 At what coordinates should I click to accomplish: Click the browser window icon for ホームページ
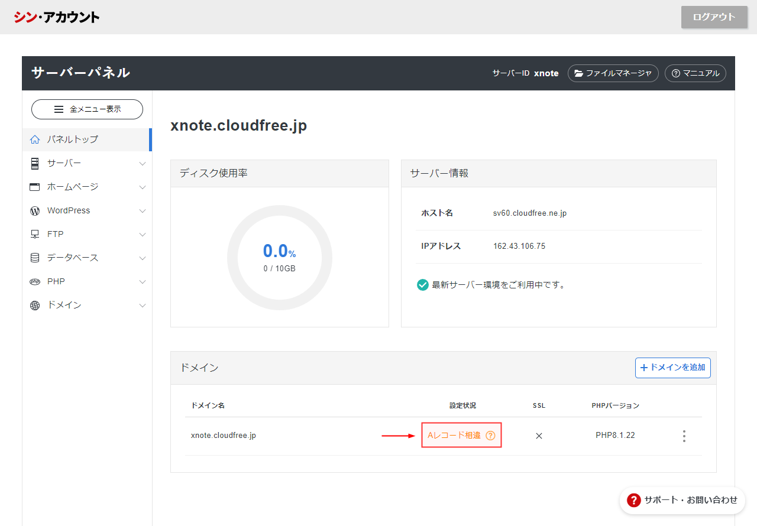[35, 187]
